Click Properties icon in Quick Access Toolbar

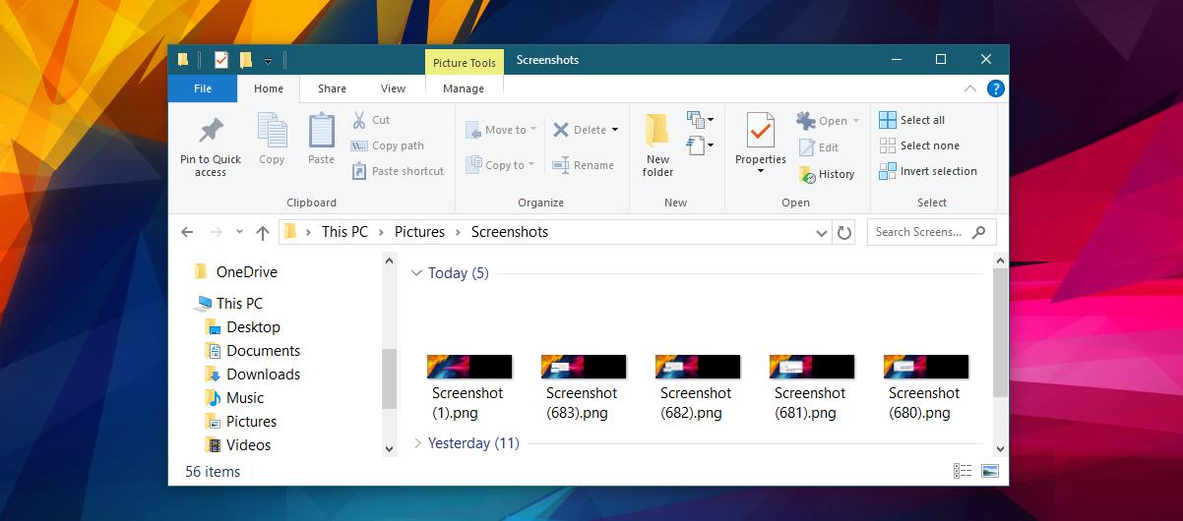click(x=220, y=60)
